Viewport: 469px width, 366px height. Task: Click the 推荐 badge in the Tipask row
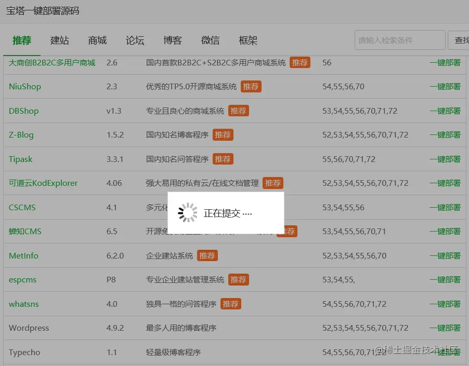[x=223, y=159]
